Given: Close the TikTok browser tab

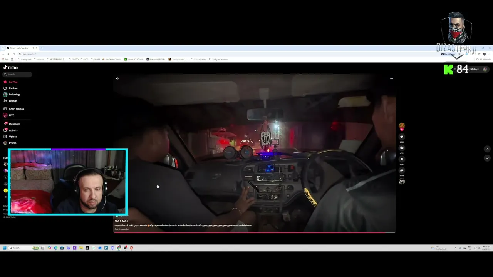Looking at the screenshot, I should coord(37,48).
